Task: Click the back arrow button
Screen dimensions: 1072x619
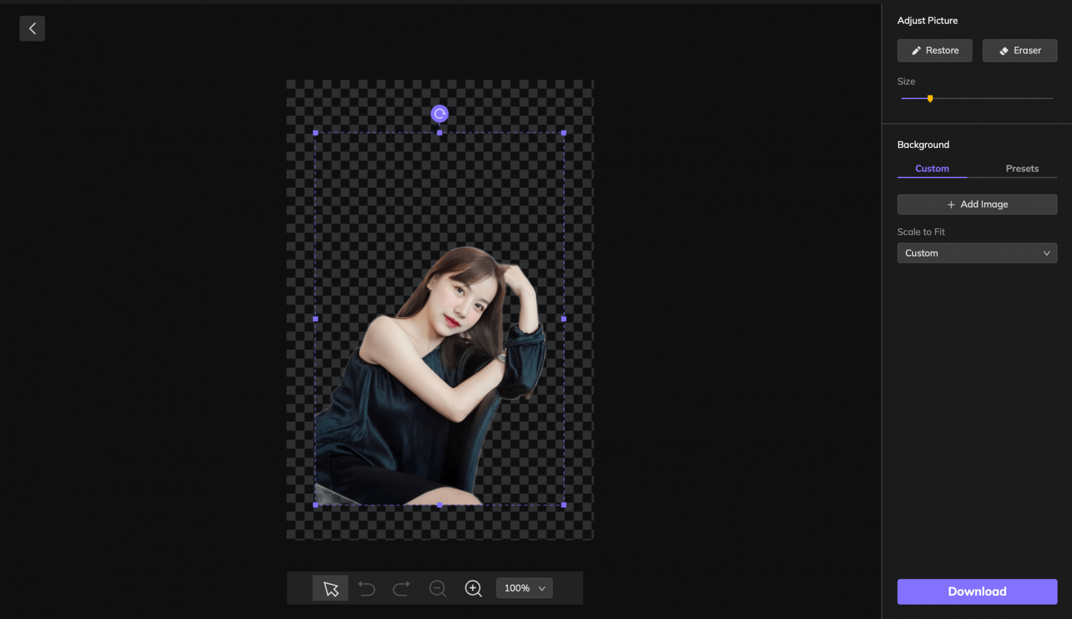Action: click(x=32, y=29)
